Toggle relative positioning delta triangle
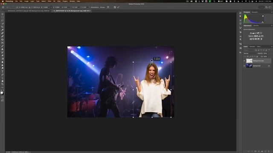This screenshot has width=273, height=153. (x=29, y=7)
